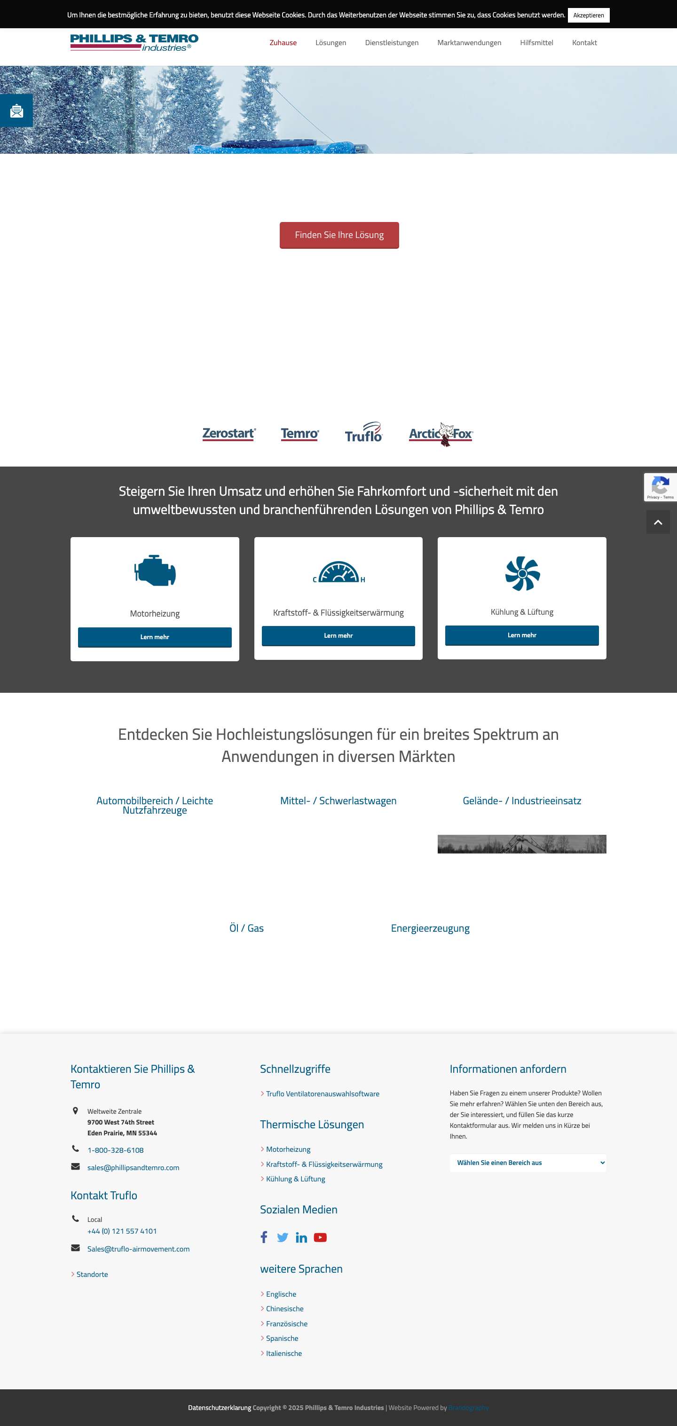The image size is (677, 1426).
Task: Open footer Kühlung & Lüftung link
Action: 295,1179
